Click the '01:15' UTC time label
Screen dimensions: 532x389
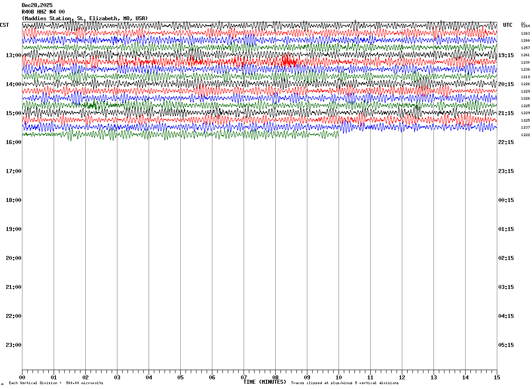pyautogui.click(x=506, y=229)
